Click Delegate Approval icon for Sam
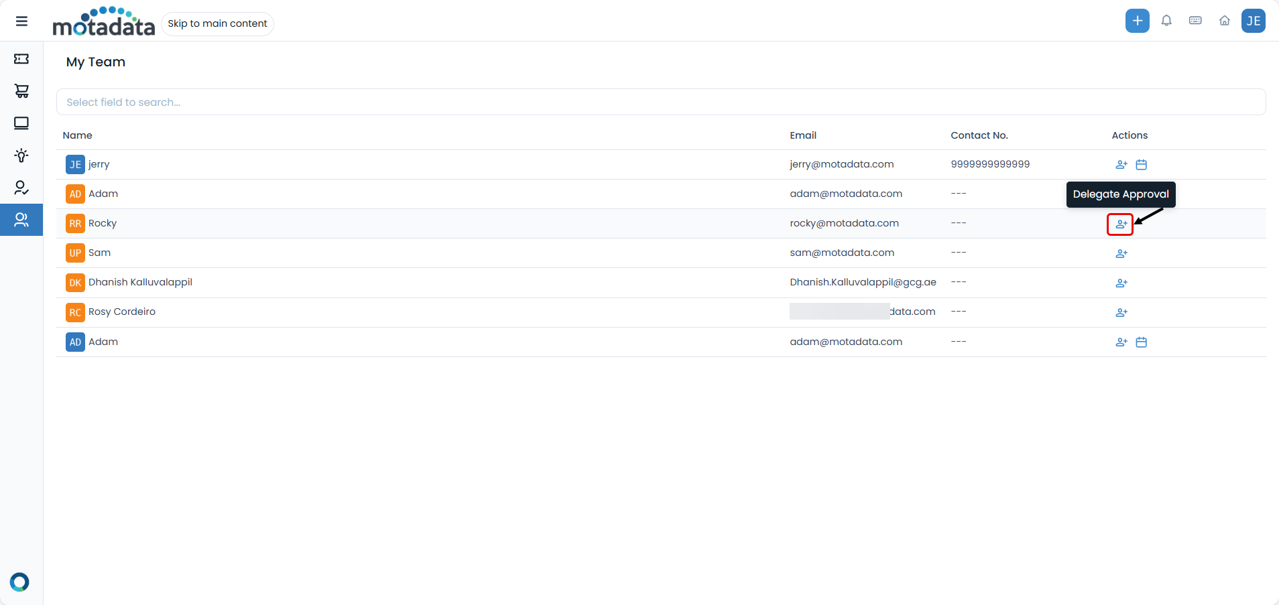 click(x=1121, y=254)
